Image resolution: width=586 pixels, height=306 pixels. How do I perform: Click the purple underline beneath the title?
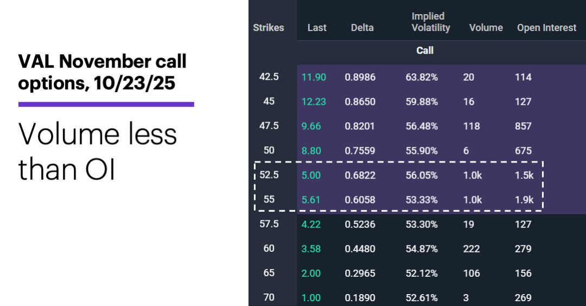click(x=106, y=104)
